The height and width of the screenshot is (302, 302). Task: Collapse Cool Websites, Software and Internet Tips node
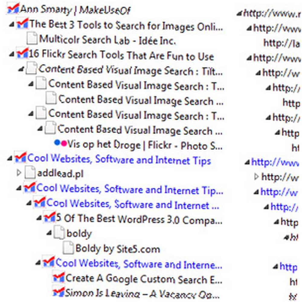tap(10, 159)
